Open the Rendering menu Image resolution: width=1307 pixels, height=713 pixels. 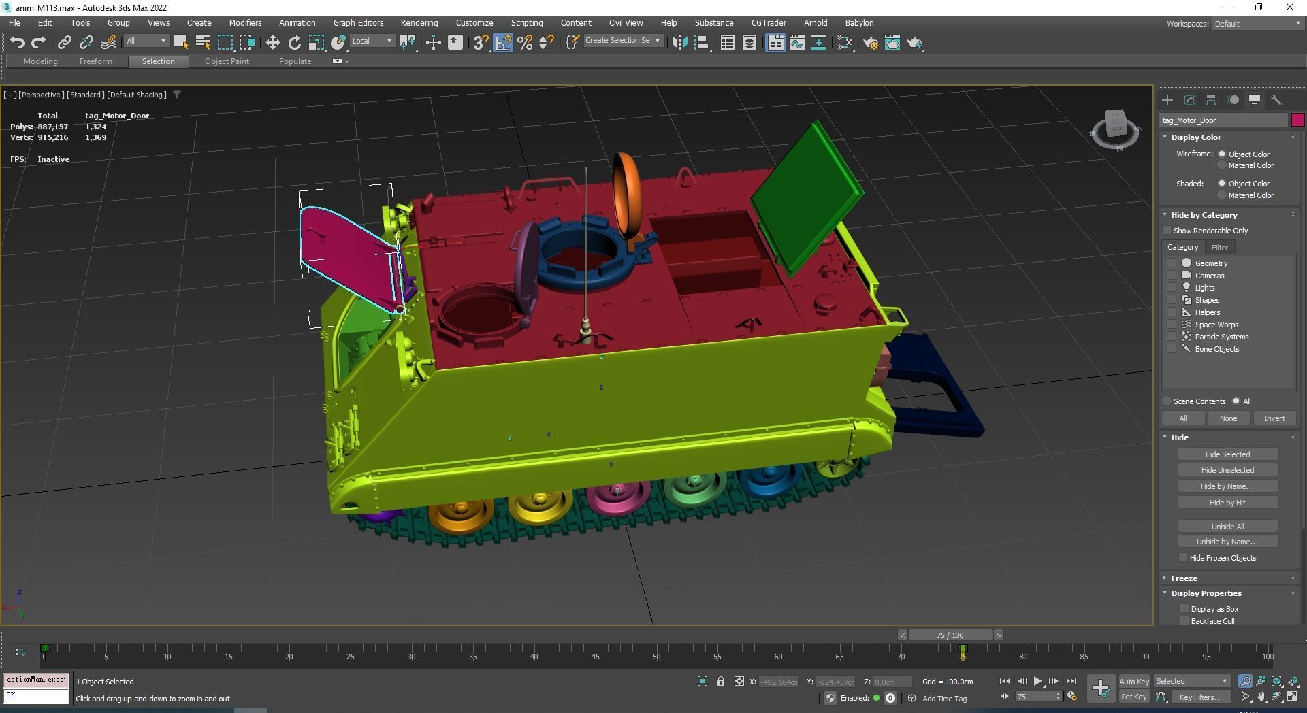pos(419,23)
